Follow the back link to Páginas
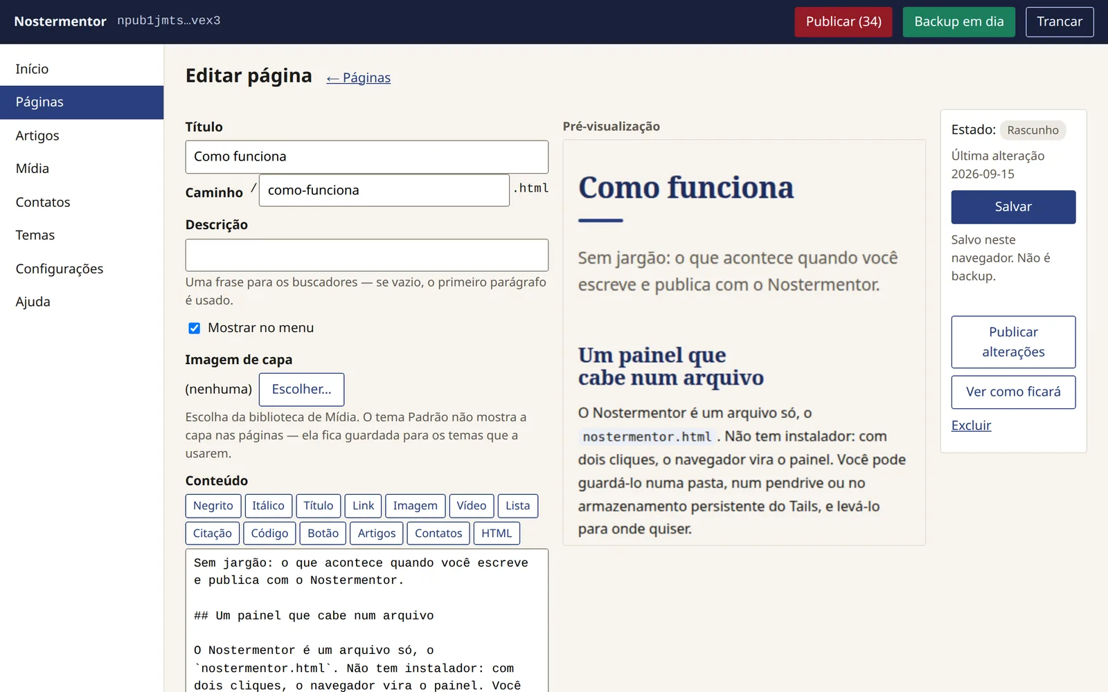This screenshot has width=1108, height=692. coord(359,78)
